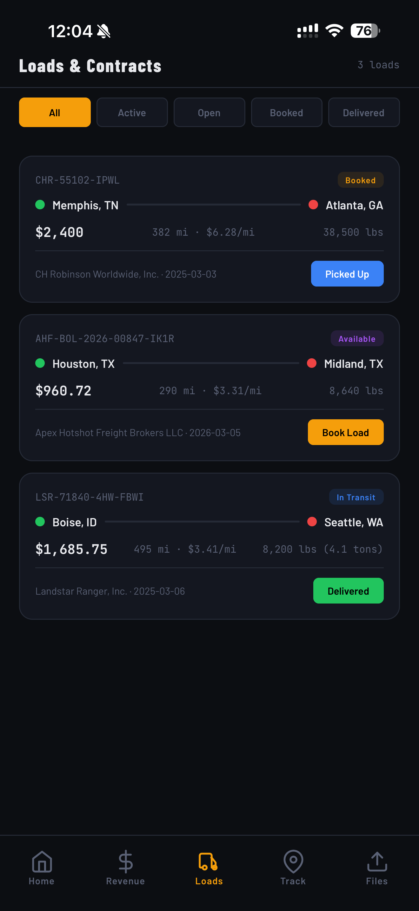The height and width of the screenshot is (911, 419).
Task: Enable the Delivered filter chip
Action: coord(363,112)
